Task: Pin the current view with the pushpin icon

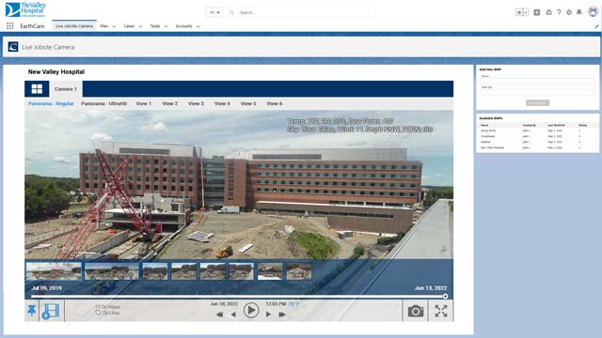Action: click(31, 311)
